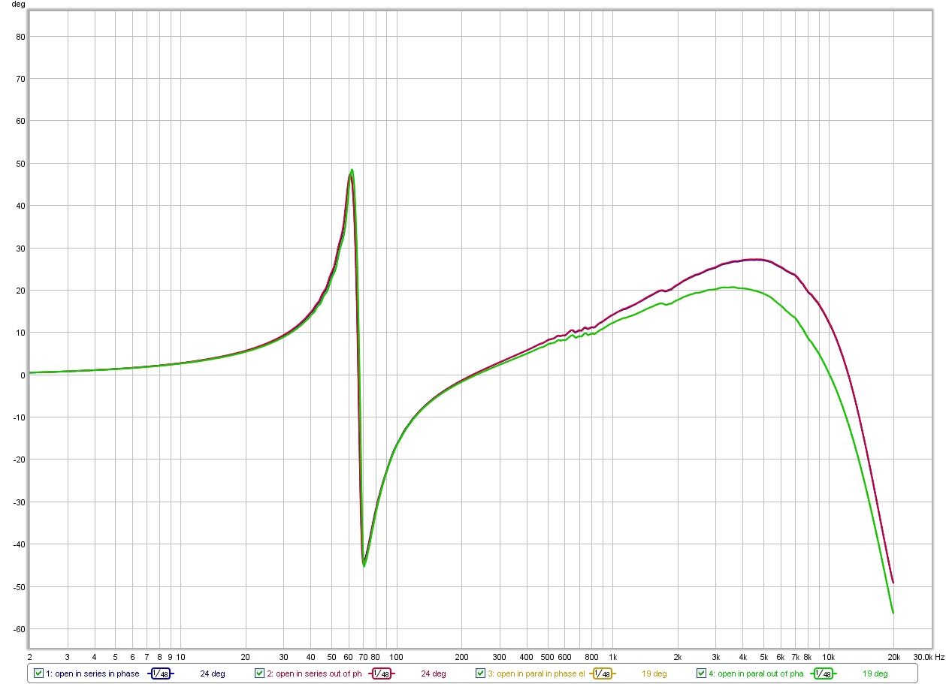Click the green 1/48 smoothing icon for trace 4

(x=824, y=673)
